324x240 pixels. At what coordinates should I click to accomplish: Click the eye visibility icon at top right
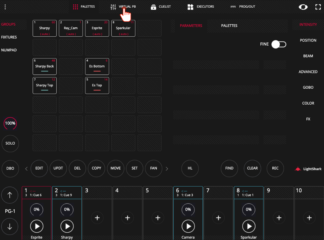click(303, 7)
